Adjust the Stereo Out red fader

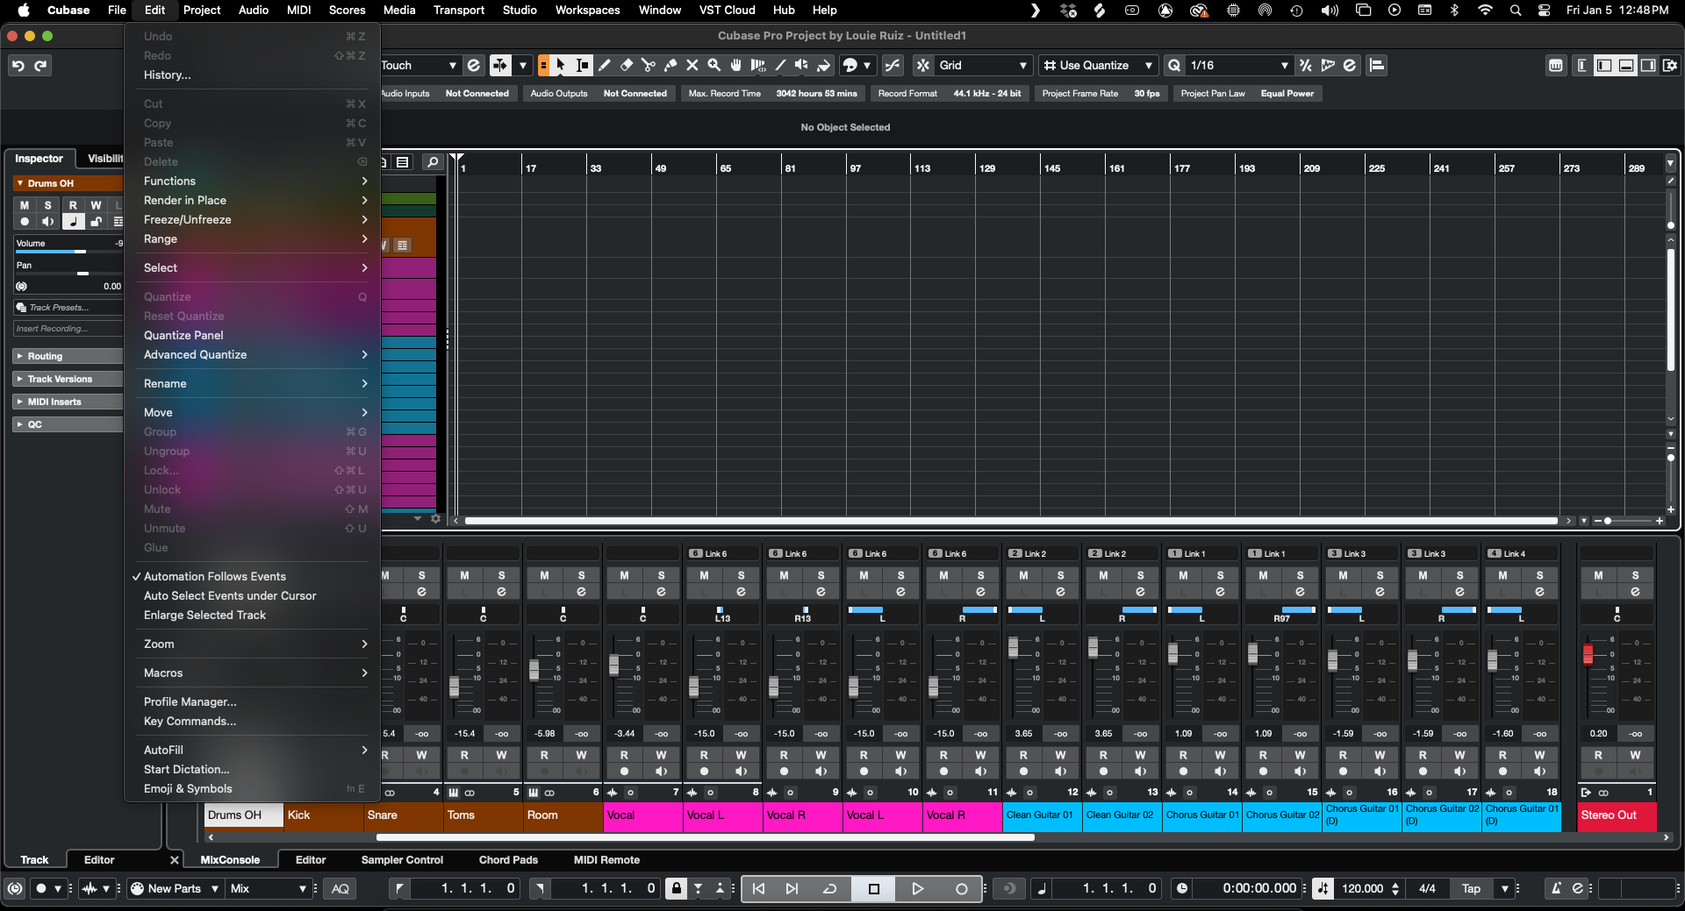click(x=1588, y=654)
